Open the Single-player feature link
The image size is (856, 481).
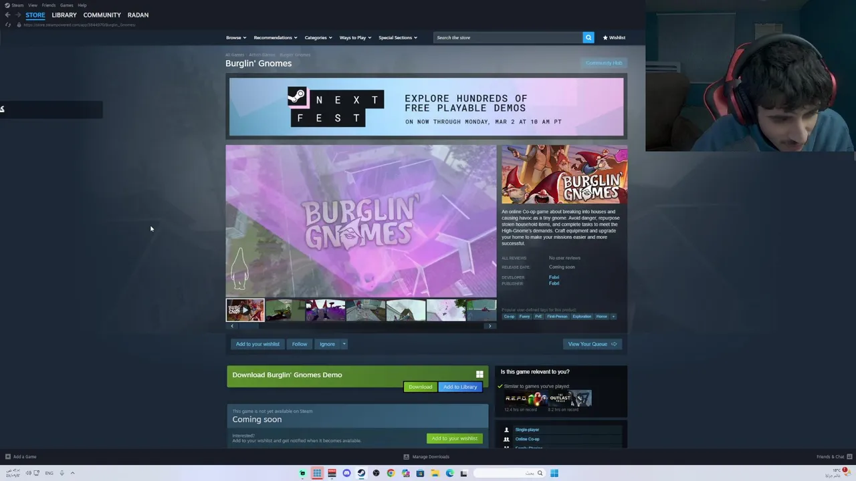pos(527,430)
